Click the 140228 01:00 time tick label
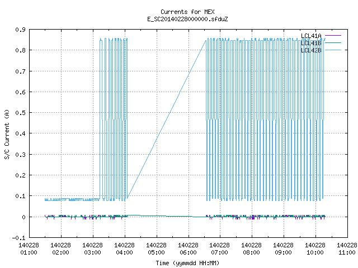The image size is (358, 268). [x=29, y=249]
